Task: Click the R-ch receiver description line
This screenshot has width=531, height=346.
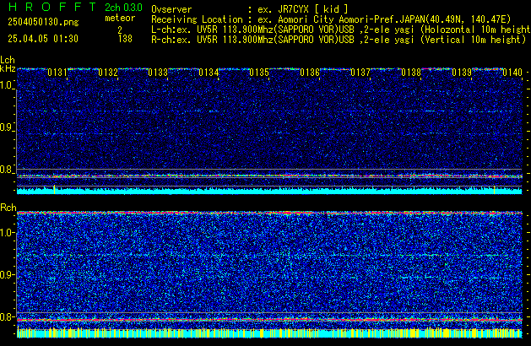Action: click(339, 40)
